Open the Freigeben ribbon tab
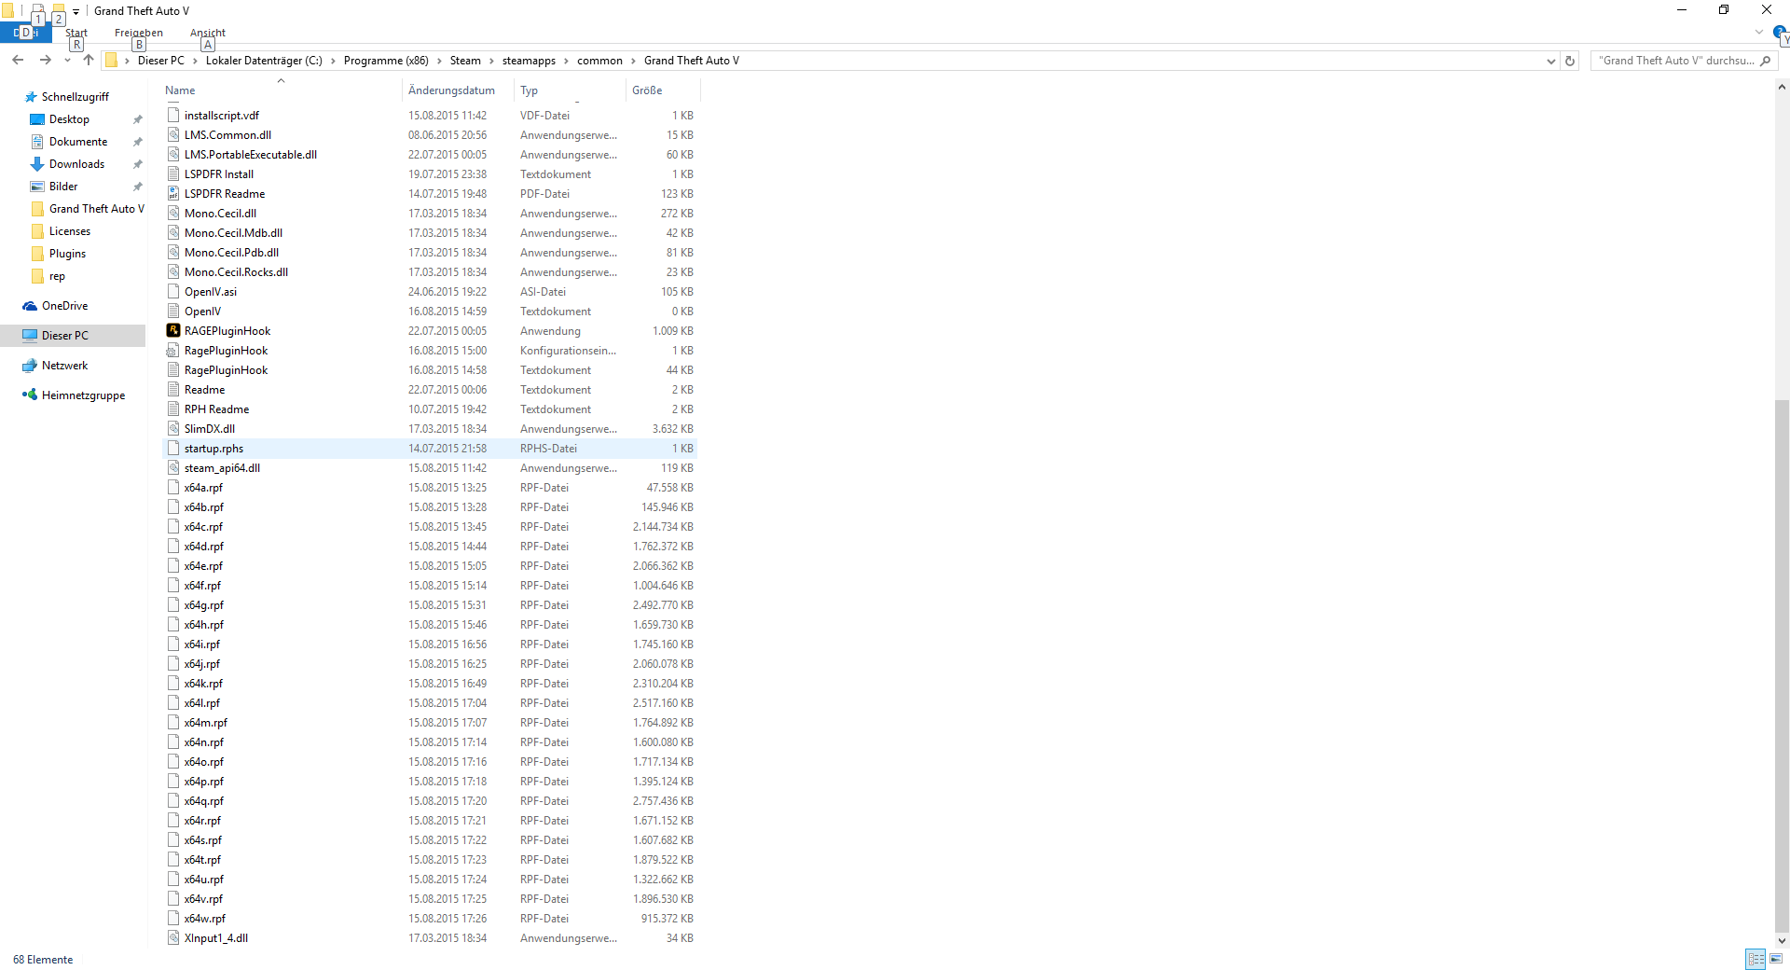The image size is (1790, 970). [139, 33]
